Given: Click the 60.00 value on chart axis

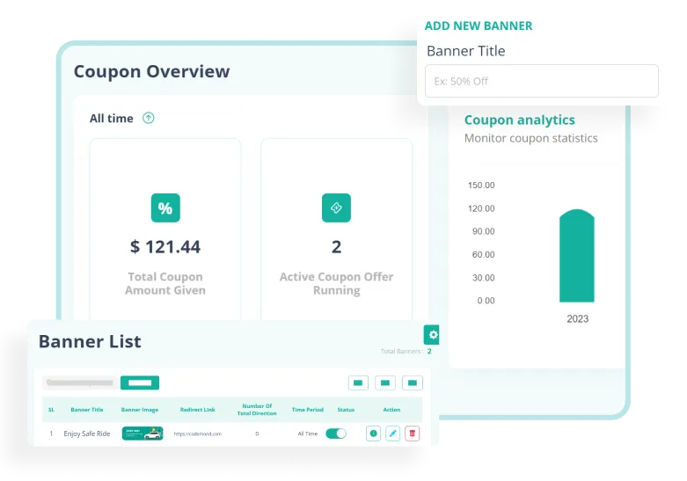Looking at the screenshot, I should click(x=483, y=254).
